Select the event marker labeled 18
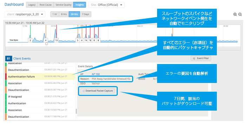This screenshot has height=133, width=246. tap(90, 40)
